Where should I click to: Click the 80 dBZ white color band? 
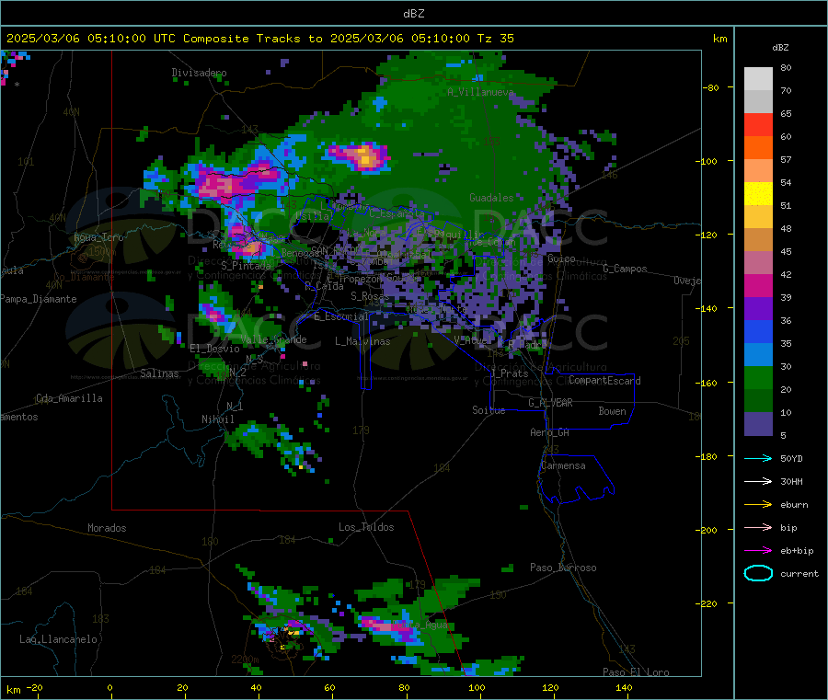758,79
